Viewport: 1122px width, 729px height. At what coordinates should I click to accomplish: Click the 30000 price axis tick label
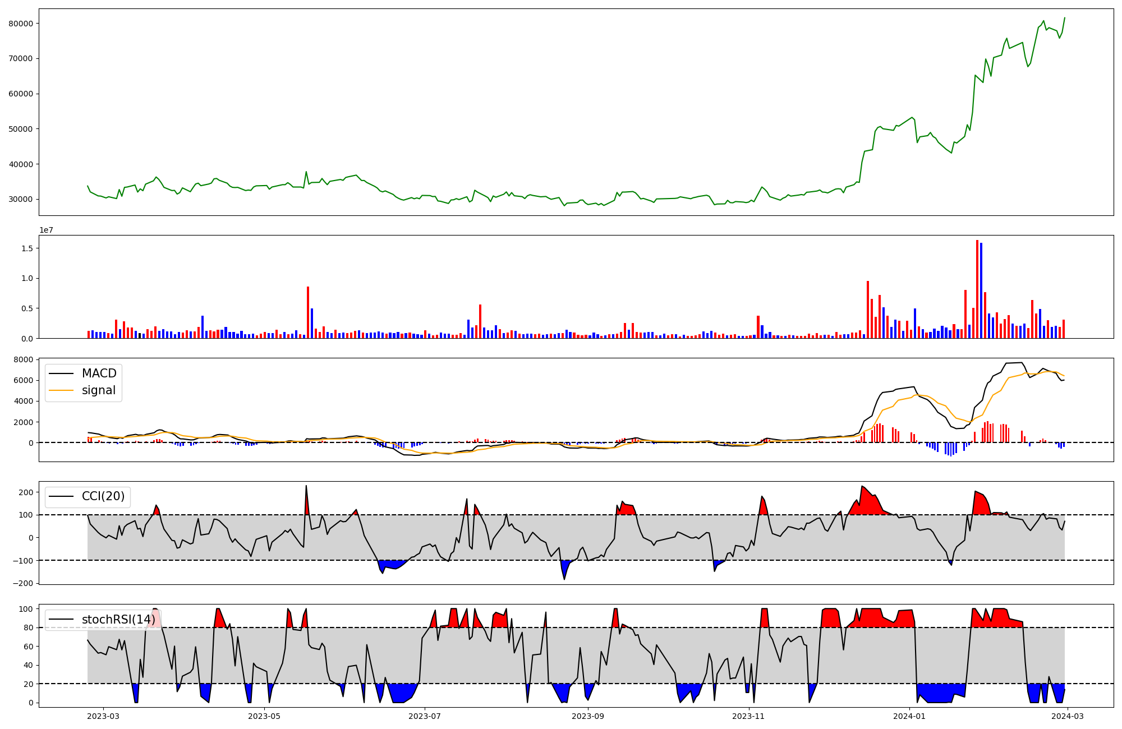[x=21, y=200]
